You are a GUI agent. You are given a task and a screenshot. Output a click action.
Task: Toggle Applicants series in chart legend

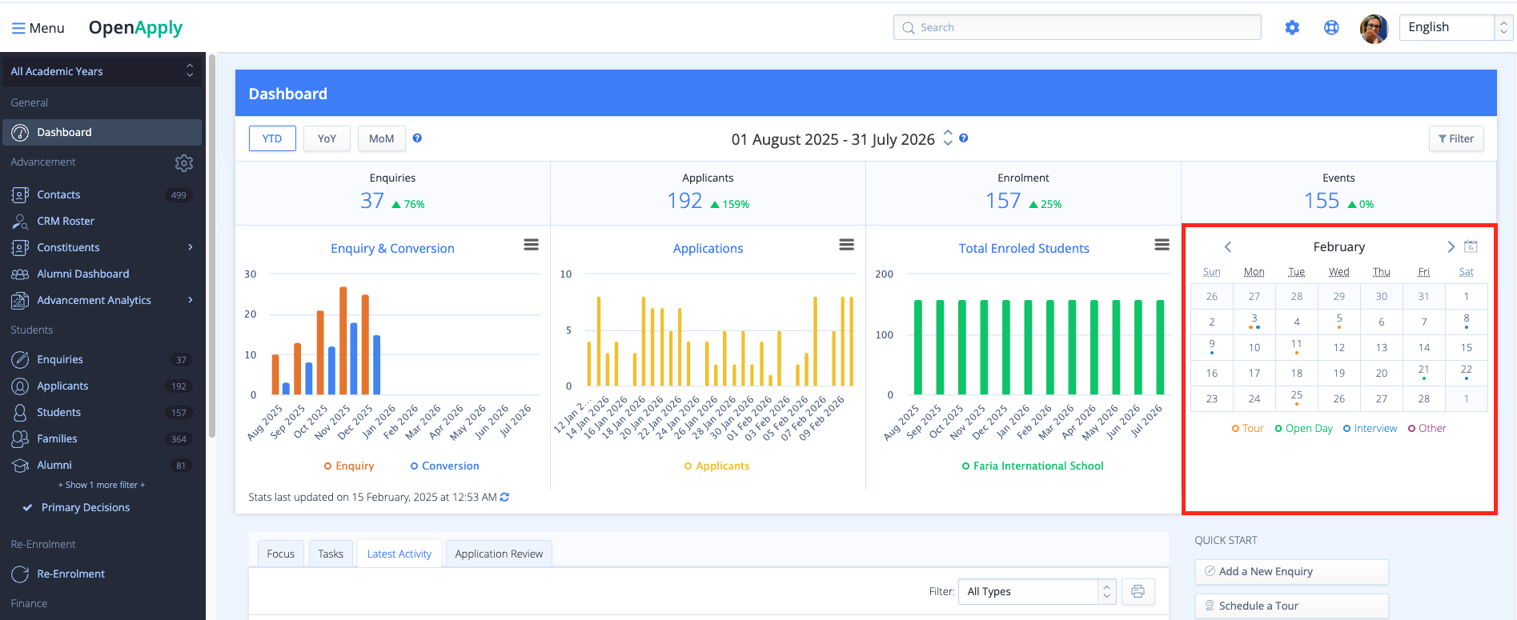(x=717, y=466)
